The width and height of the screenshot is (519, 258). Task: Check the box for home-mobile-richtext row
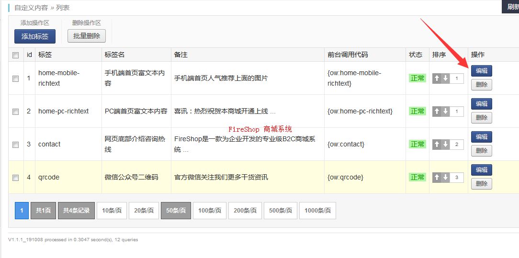[15, 79]
